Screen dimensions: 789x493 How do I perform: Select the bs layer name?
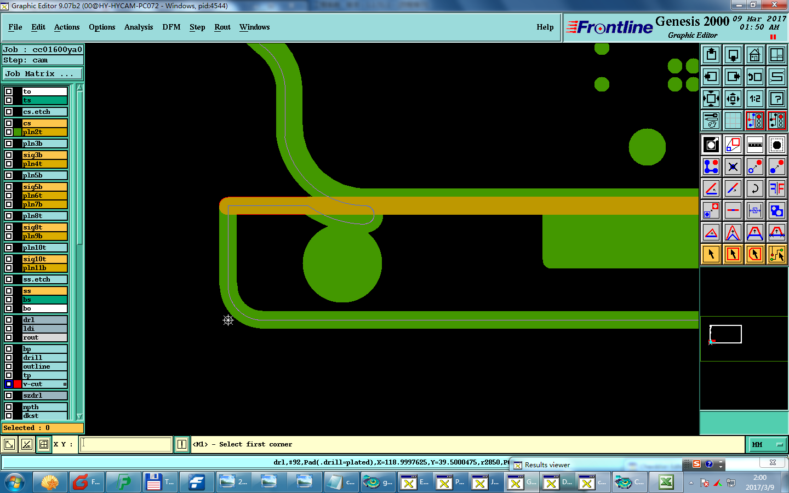click(44, 300)
